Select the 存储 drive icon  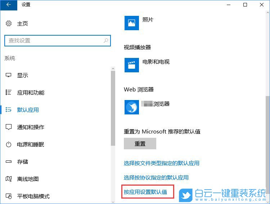(8, 162)
